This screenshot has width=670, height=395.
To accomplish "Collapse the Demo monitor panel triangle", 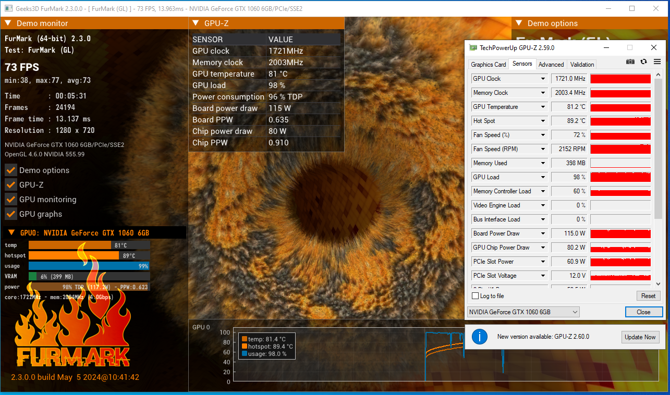I will coord(8,23).
